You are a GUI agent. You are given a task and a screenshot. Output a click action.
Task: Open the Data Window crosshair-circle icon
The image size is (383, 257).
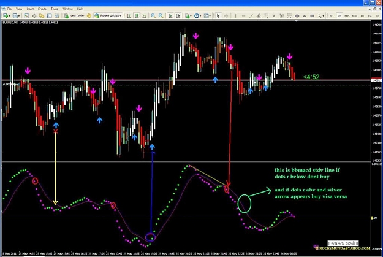34,16
